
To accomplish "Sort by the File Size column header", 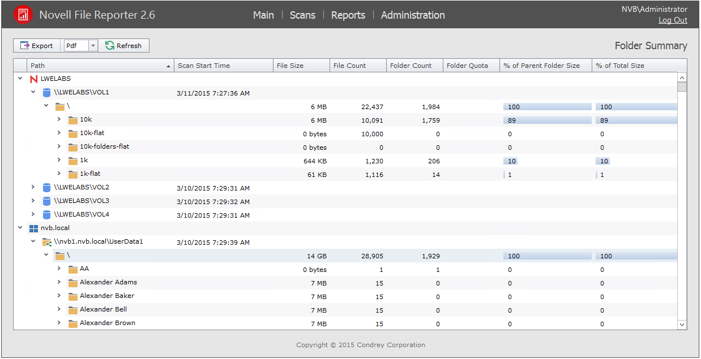I will pos(301,66).
